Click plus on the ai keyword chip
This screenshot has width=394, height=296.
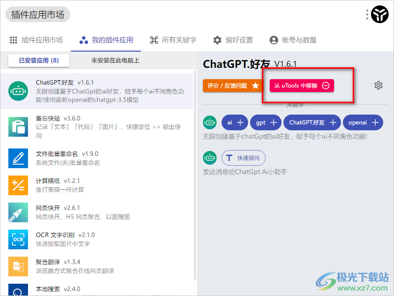(x=240, y=122)
